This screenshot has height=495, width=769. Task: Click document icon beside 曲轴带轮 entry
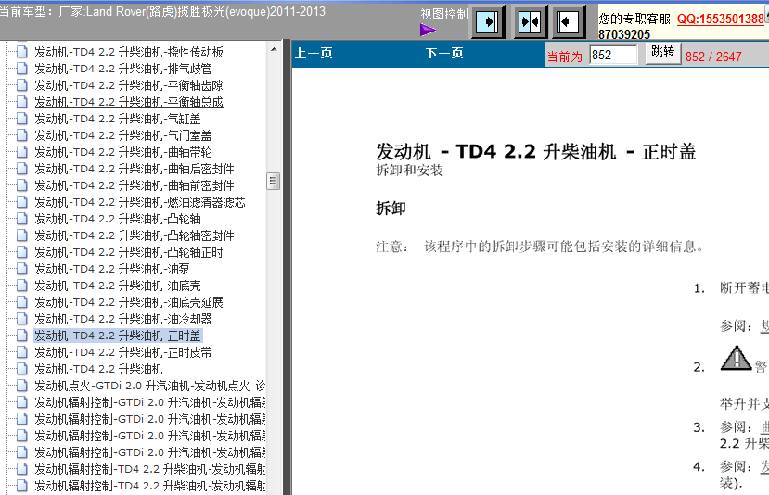(x=21, y=152)
